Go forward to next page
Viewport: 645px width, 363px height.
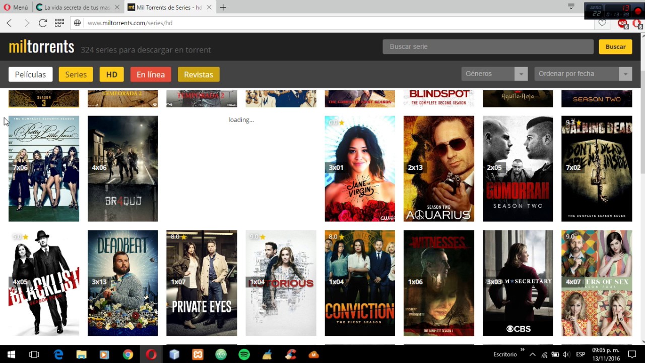click(27, 23)
